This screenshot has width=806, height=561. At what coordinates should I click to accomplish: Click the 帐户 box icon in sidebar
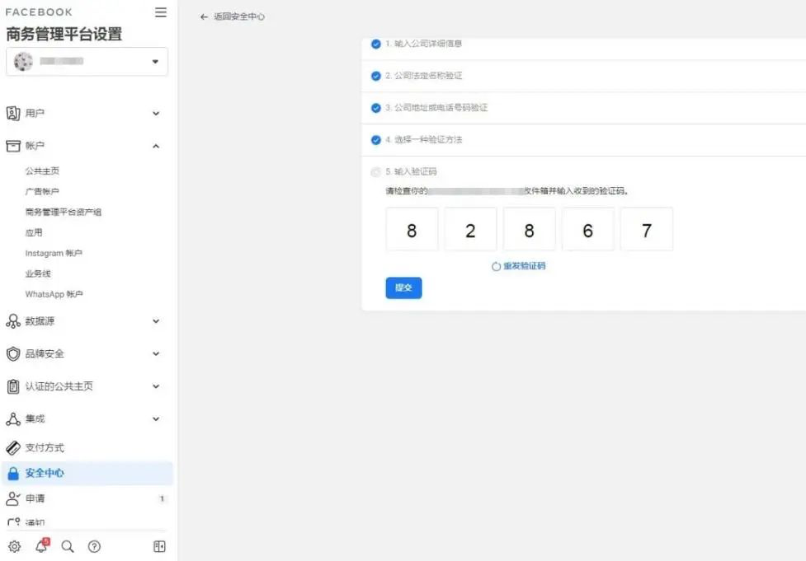click(13, 146)
